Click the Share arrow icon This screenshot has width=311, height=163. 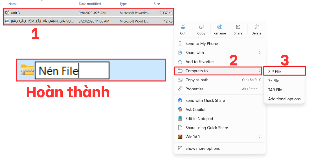(x=238, y=27)
